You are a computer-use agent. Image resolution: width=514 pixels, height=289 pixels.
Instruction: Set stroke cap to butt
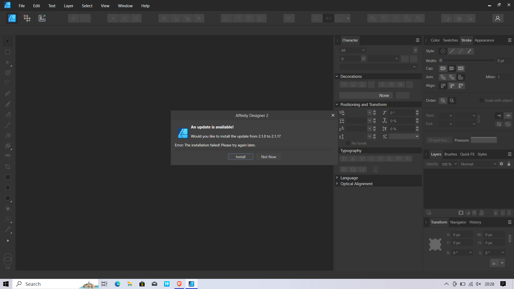[452, 69]
